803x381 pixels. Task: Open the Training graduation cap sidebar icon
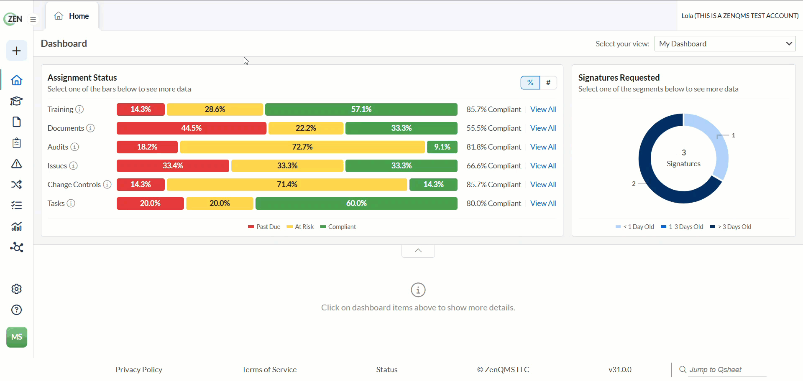pyautogui.click(x=16, y=101)
